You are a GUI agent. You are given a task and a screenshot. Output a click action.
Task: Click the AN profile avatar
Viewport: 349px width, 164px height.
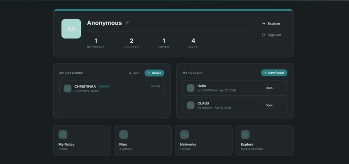(71, 28)
